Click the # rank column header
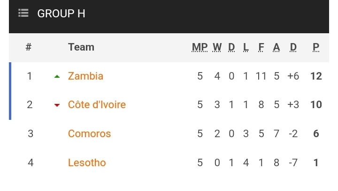Image resolution: width=338 pixels, height=191 pixels. [28, 47]
